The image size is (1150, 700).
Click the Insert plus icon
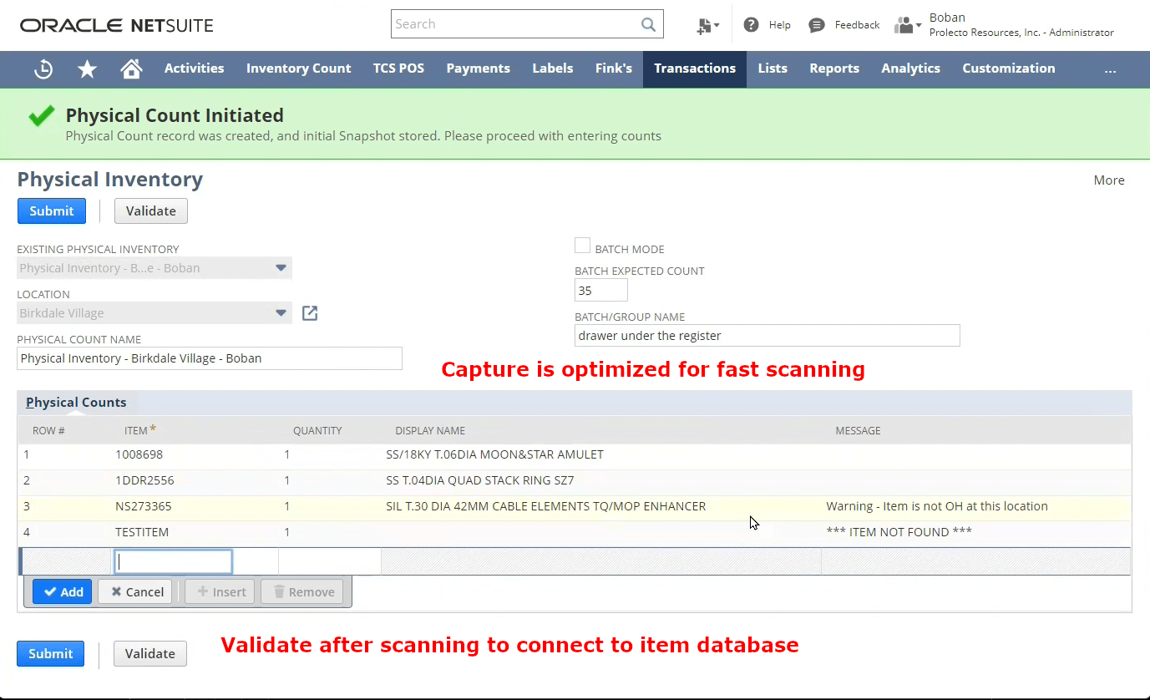tap(203, 591)
